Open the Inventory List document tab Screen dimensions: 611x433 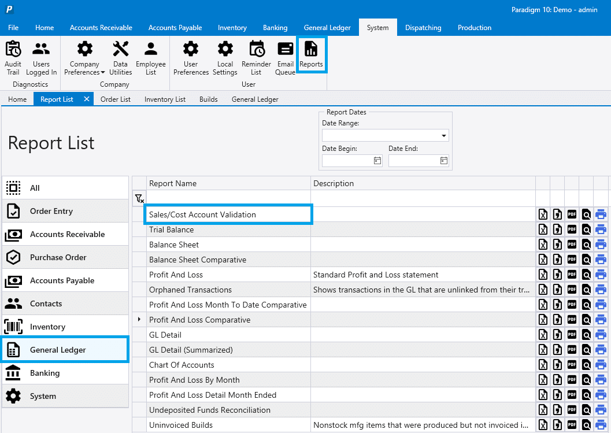165,99
